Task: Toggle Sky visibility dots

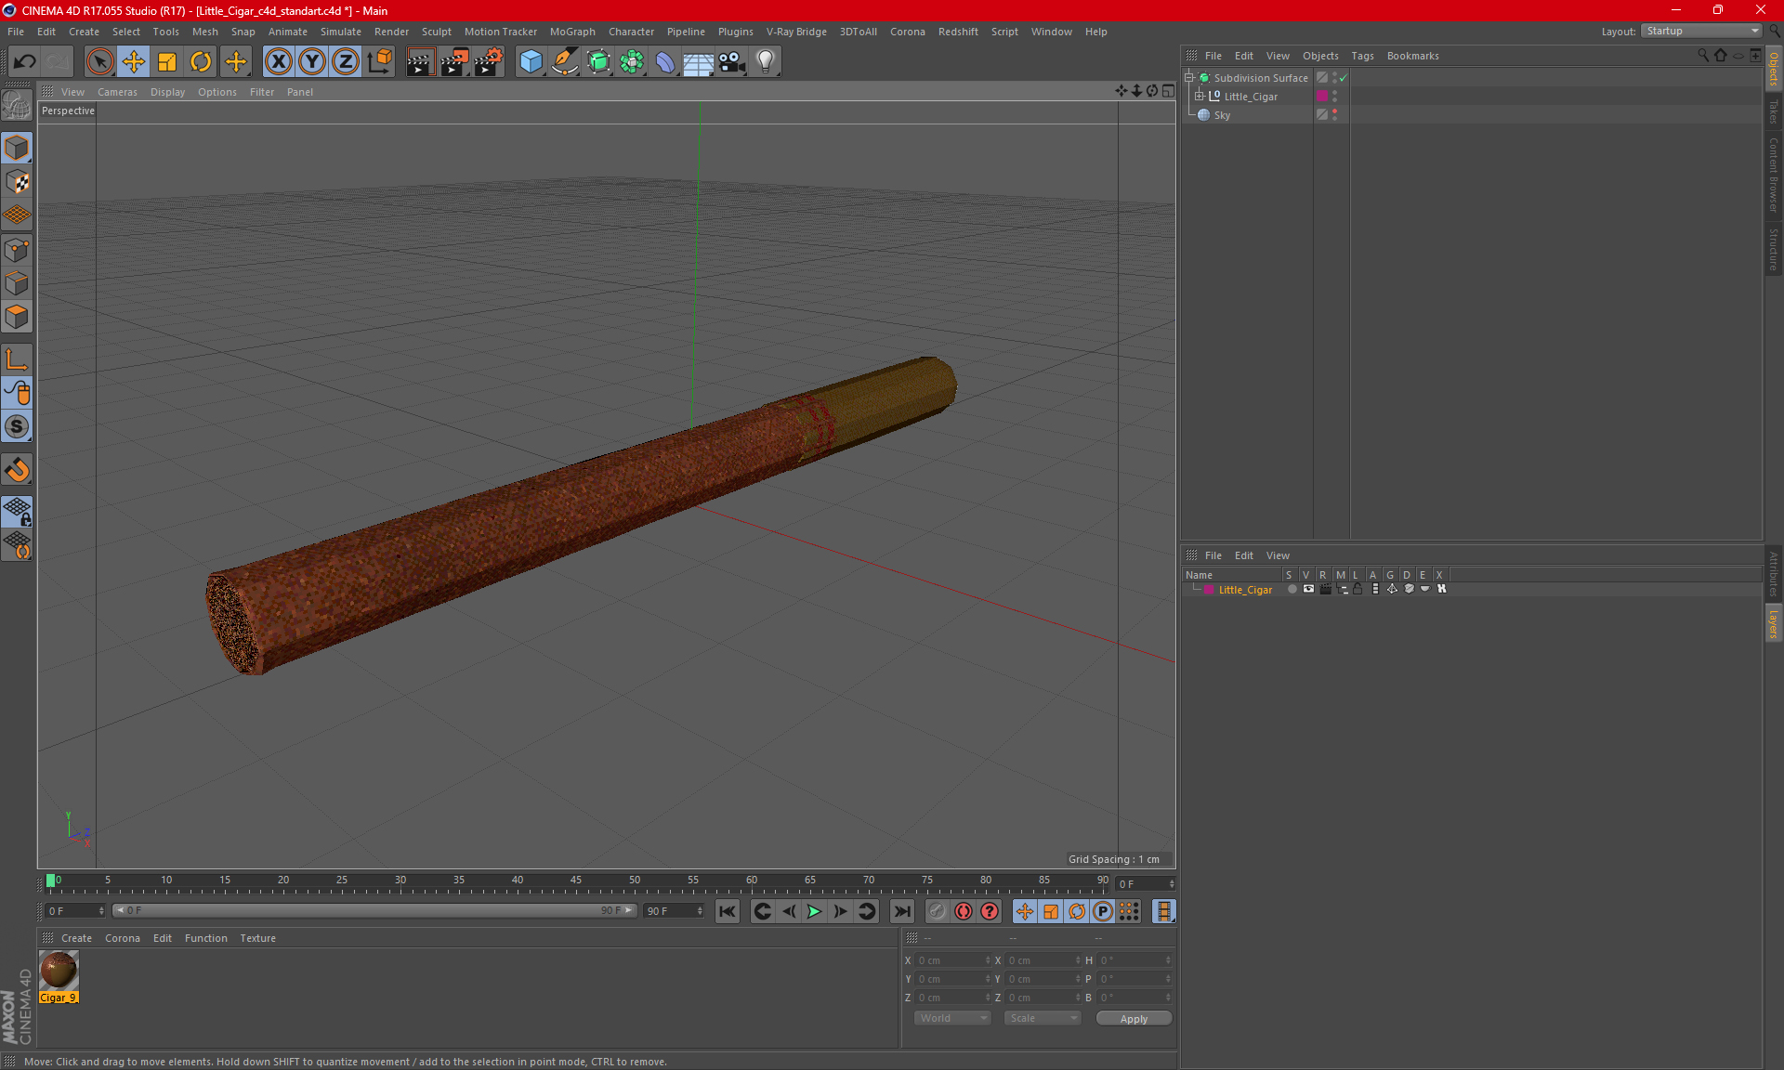Action: click(1335, 114)
